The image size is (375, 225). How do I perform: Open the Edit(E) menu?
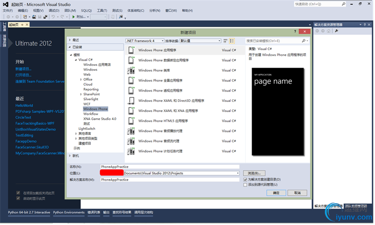23,11
